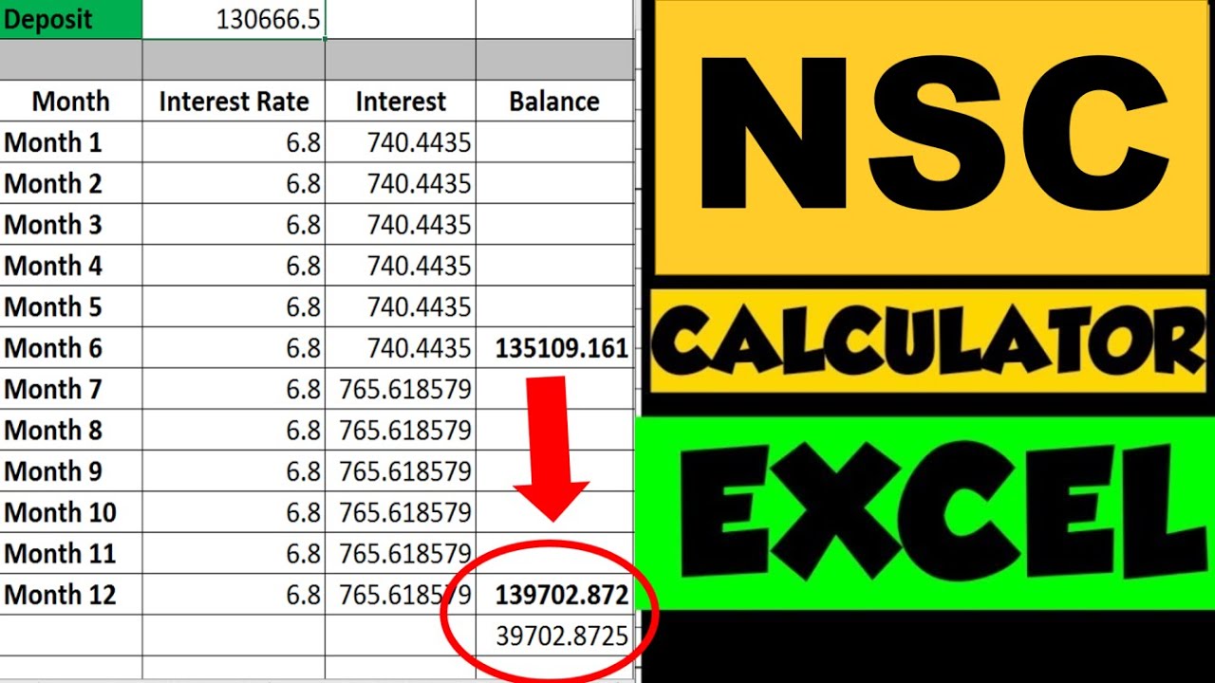Click the Month 8 row label
This screenshot has width=1215, height=683.
point(71,430)
